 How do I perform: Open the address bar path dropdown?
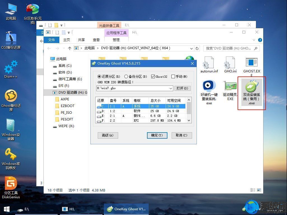tap(192, 48)
